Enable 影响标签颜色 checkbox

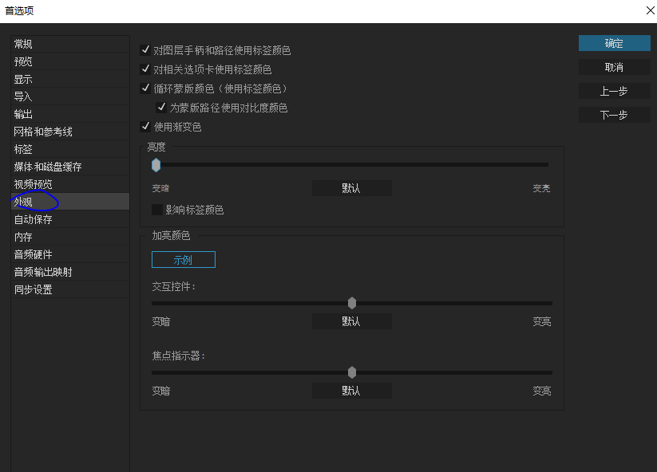[157, 210]
